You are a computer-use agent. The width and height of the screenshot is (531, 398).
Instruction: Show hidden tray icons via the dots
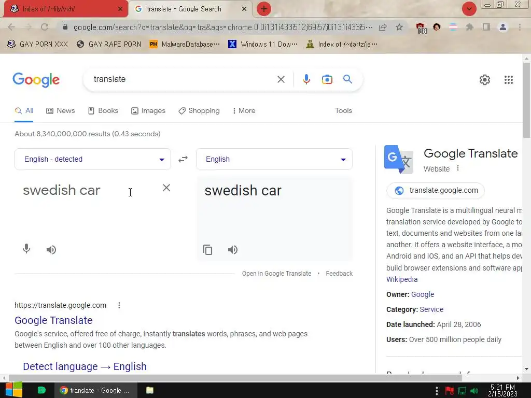(x=437, y=391)
